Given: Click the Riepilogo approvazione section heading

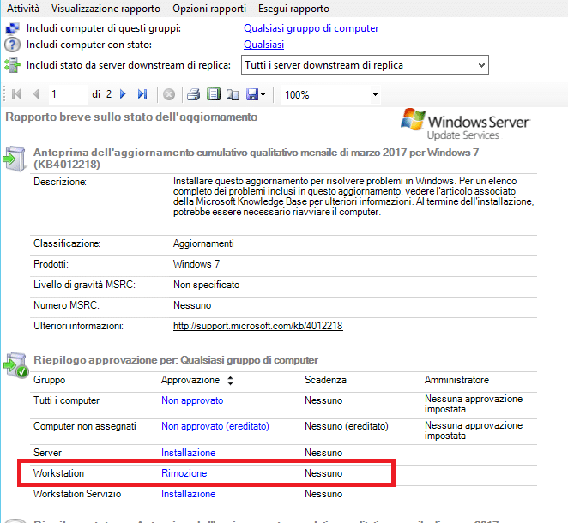Looking at the screenshot, I should (176, 360).
